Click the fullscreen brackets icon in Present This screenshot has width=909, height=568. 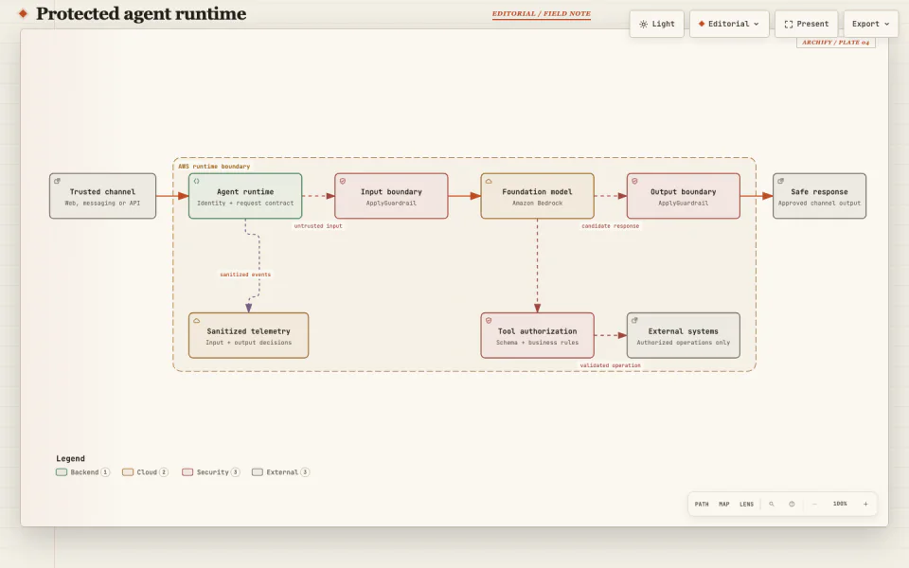789,25
